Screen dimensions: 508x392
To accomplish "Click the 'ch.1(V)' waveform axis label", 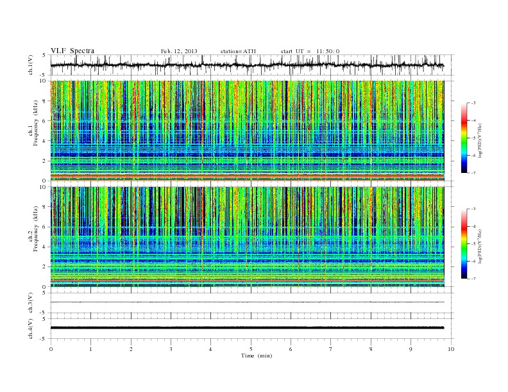I will (30, 65).
